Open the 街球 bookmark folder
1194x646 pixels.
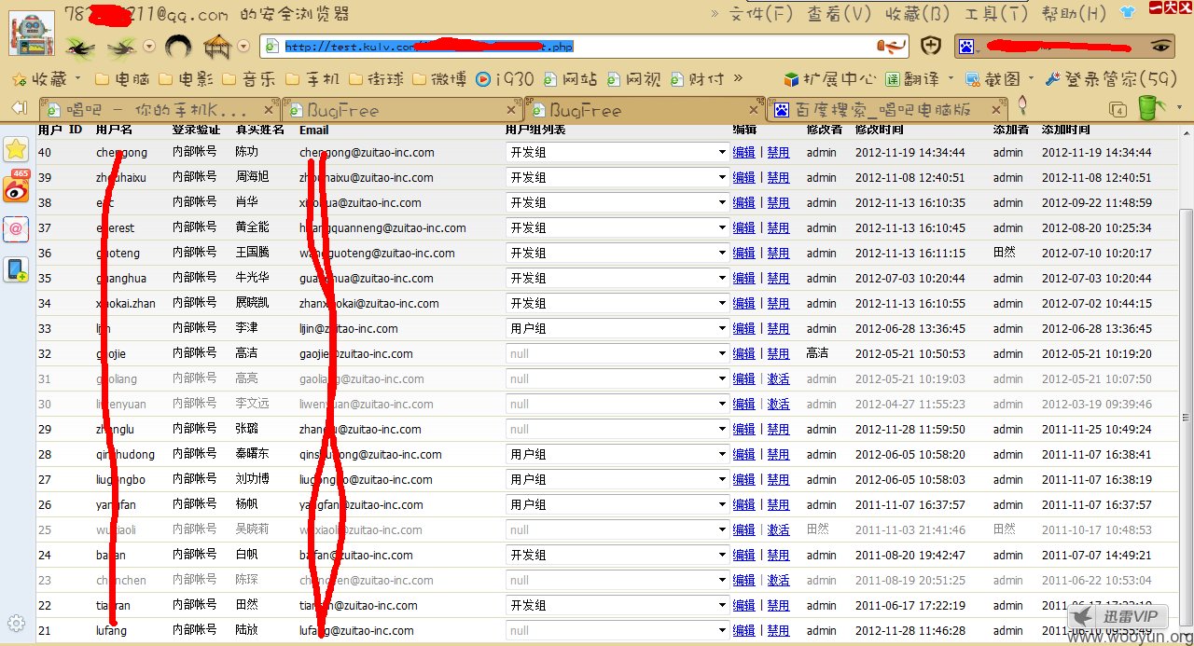pos(377,79)
